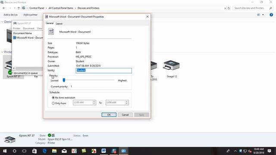Adjust the Only from start time spinner

pos(94,102)
